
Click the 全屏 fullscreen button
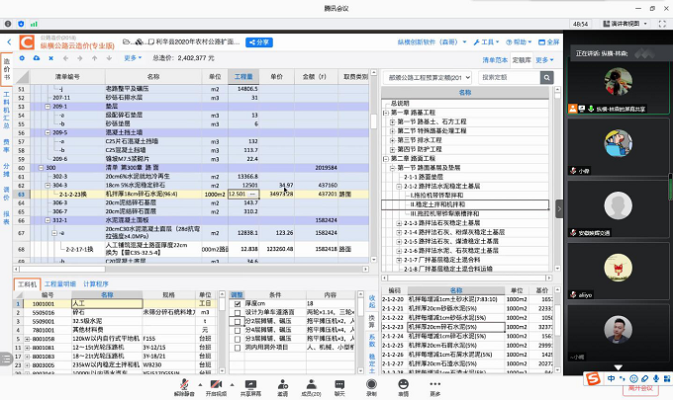[549, 41]
